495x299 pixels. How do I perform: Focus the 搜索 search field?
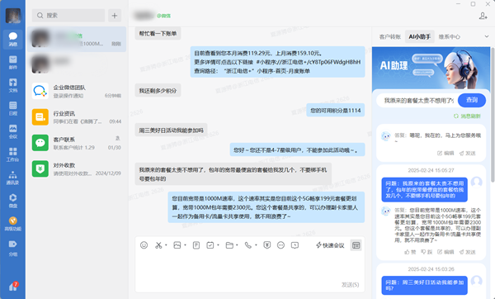pos(68,16)
